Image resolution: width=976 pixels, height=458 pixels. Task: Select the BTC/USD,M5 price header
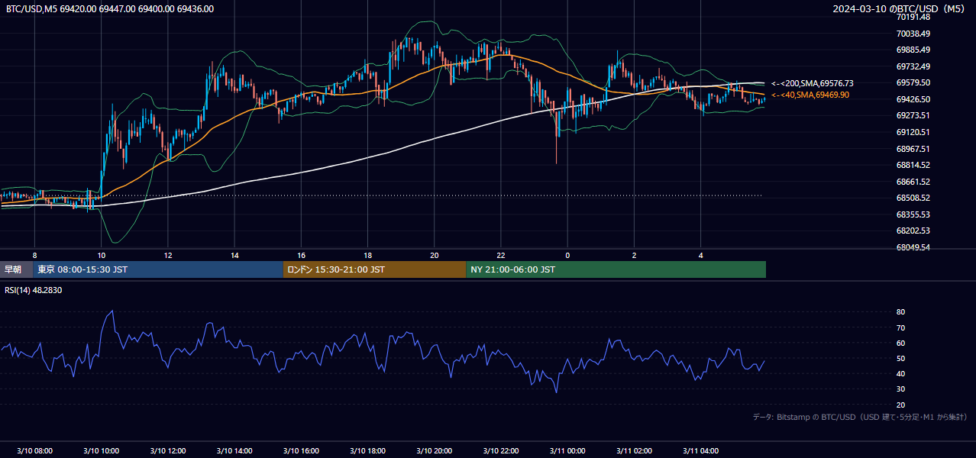click(110, 9)
